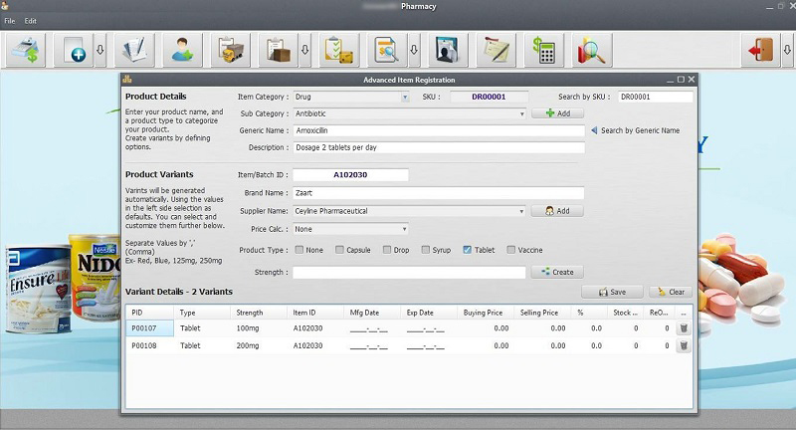Open the cash register point-of-sale icon
796x430 pixels.
(26, 50)
